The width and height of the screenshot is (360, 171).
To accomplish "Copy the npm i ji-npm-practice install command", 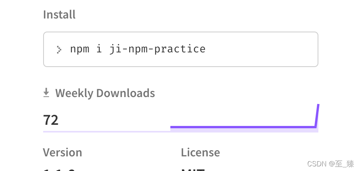I will (138, 49).
